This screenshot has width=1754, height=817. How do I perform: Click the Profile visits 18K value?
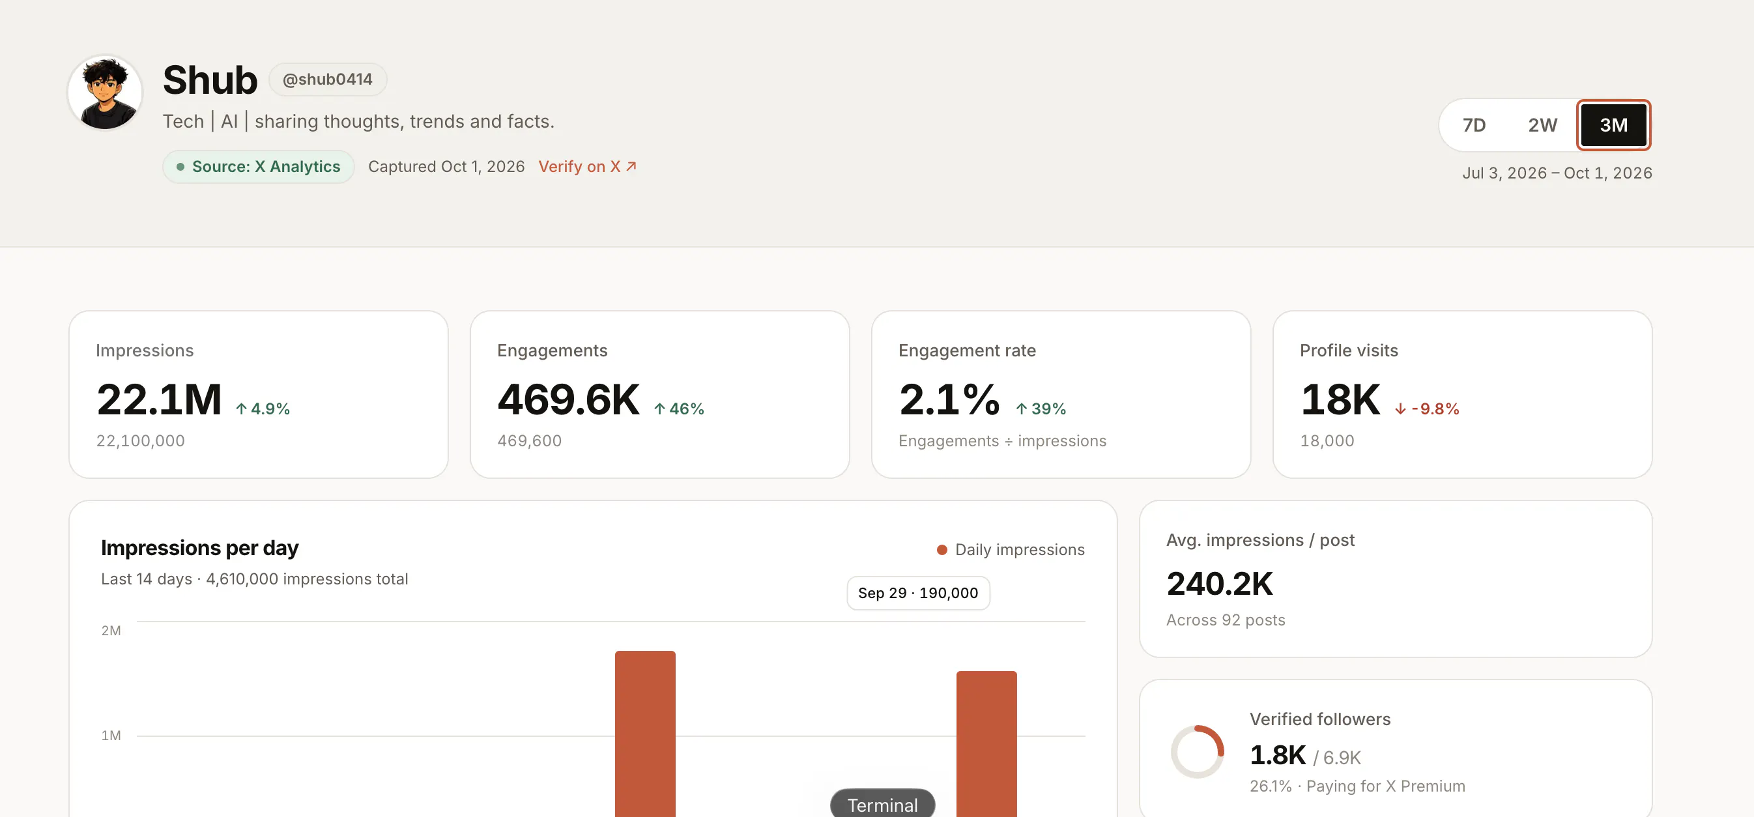(x=1340, y=399)
